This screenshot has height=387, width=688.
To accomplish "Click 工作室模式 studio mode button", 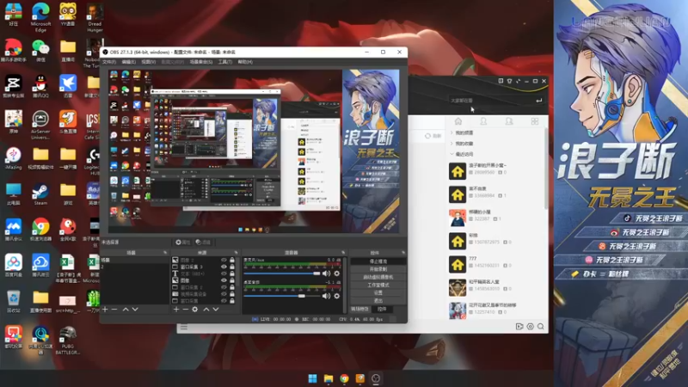I will pos(378,285).
